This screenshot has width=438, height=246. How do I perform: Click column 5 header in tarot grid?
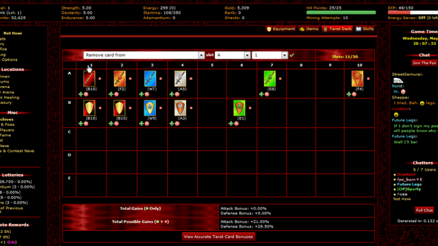point(212,65)
